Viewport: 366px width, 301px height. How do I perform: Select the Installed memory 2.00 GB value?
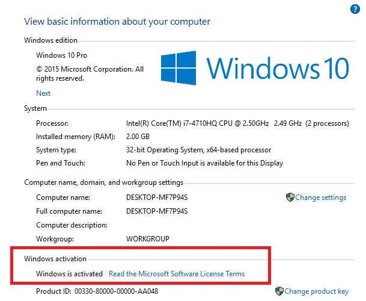[x=138, y=136]
